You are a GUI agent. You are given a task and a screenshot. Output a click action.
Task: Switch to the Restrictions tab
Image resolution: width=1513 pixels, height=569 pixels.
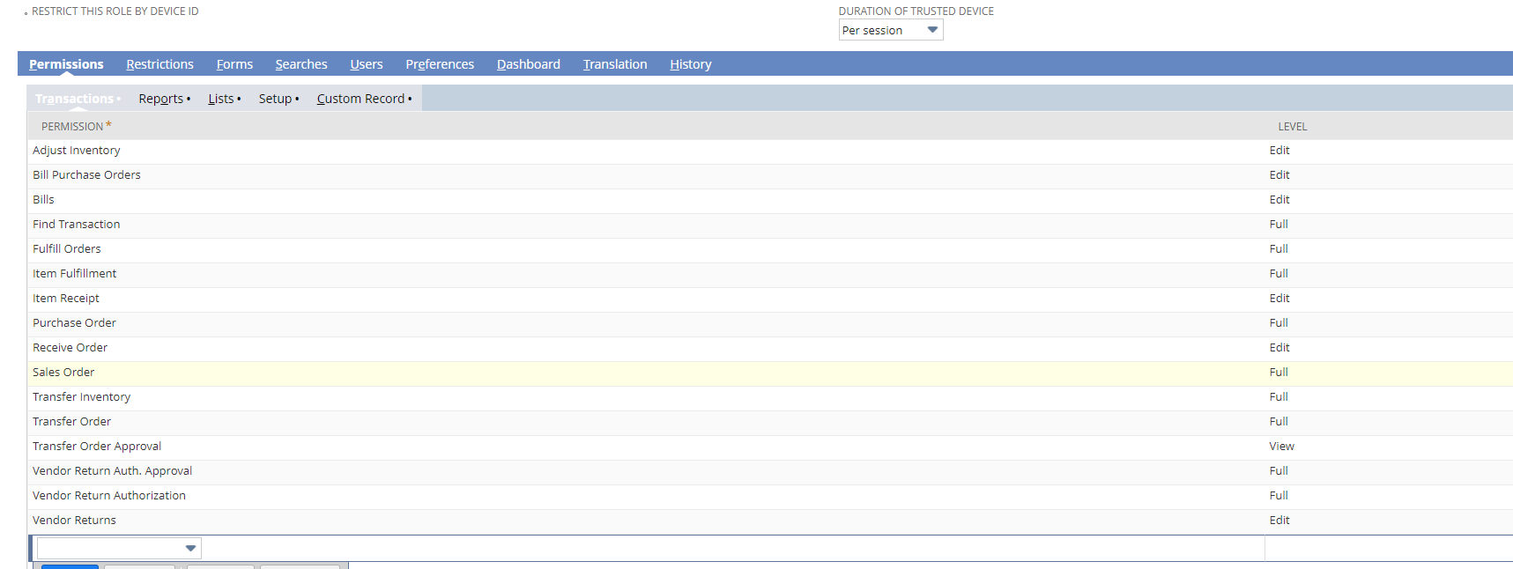click(x=159, y=64)
